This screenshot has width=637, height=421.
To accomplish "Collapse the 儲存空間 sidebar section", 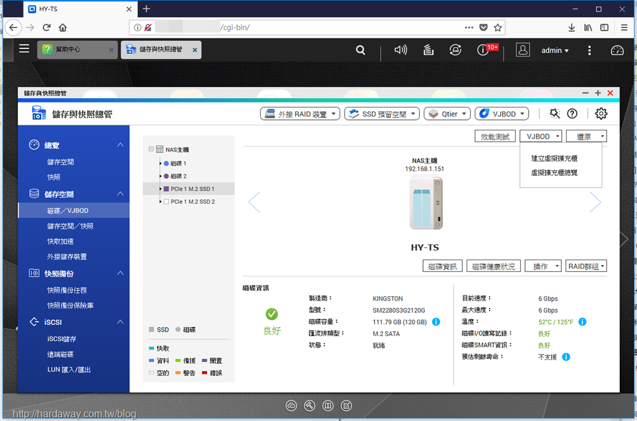I will click(x=120, y=194).
